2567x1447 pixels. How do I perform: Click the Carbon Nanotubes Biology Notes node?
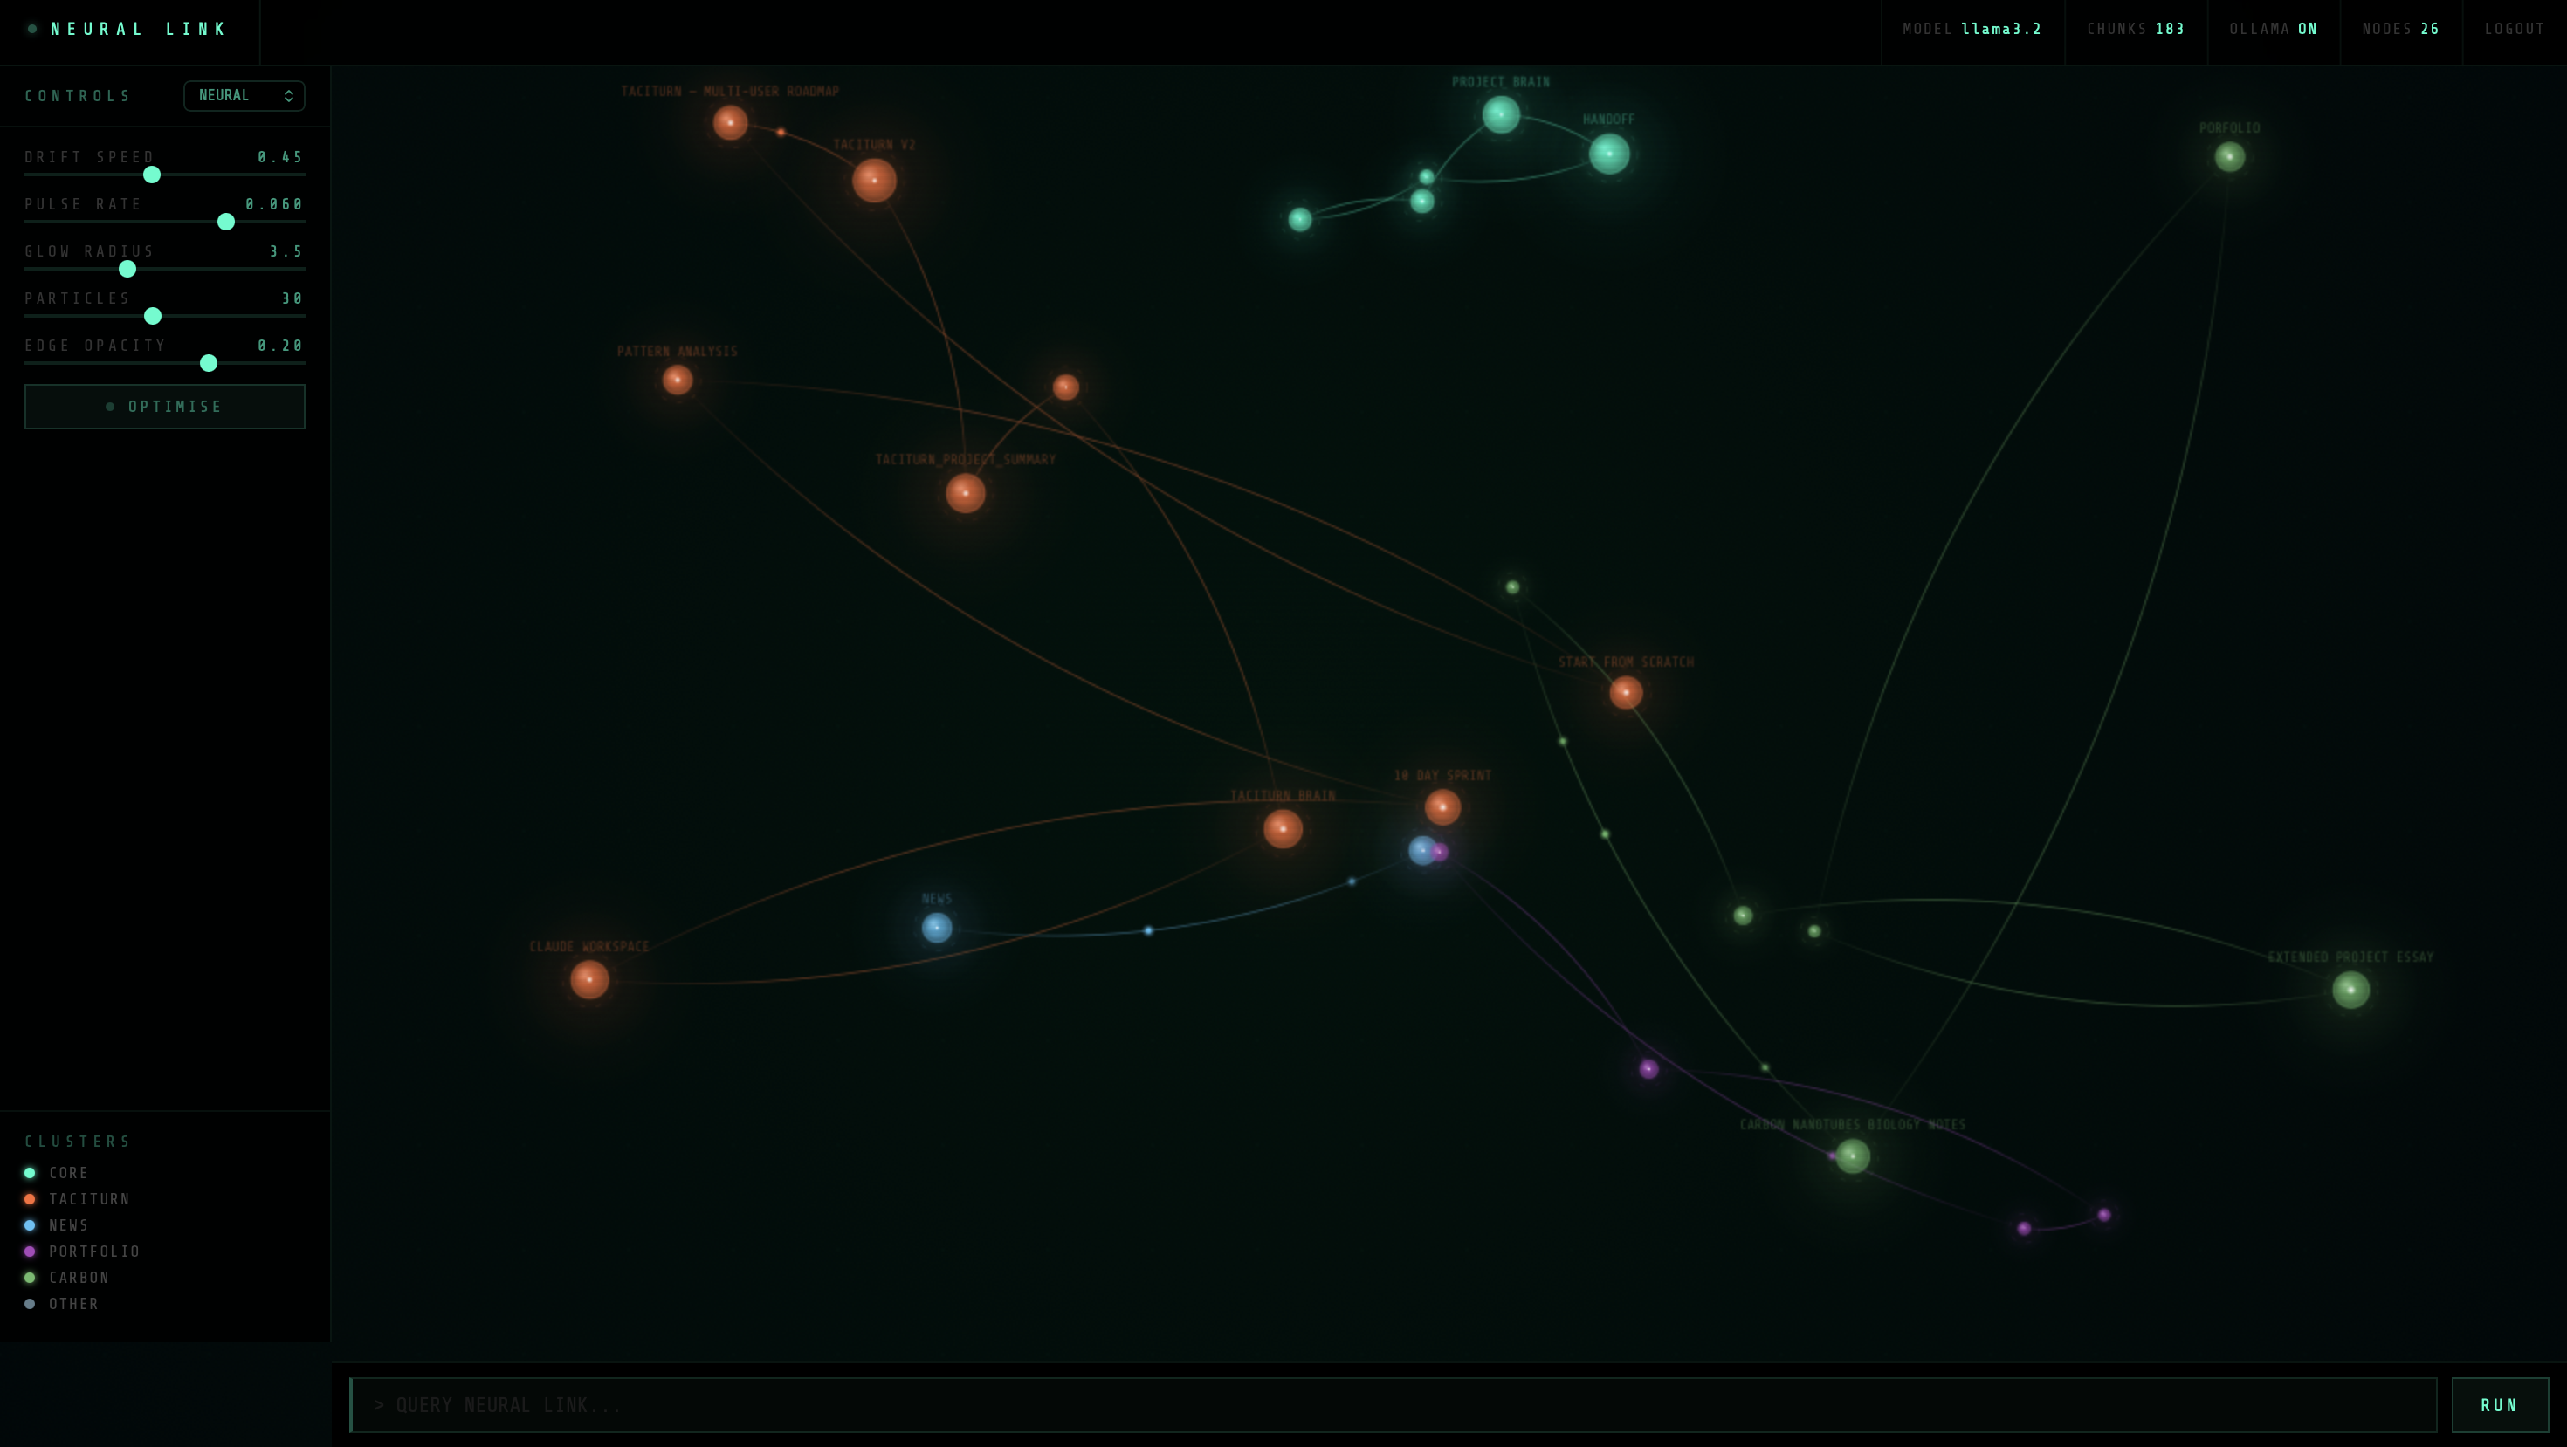point(1853,1156)
